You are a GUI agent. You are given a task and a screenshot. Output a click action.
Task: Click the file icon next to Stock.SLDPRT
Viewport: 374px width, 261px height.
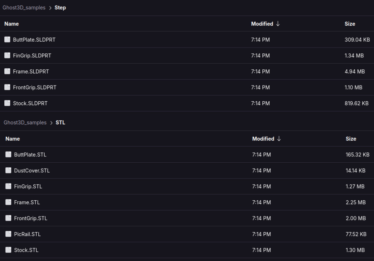[7, 103]
